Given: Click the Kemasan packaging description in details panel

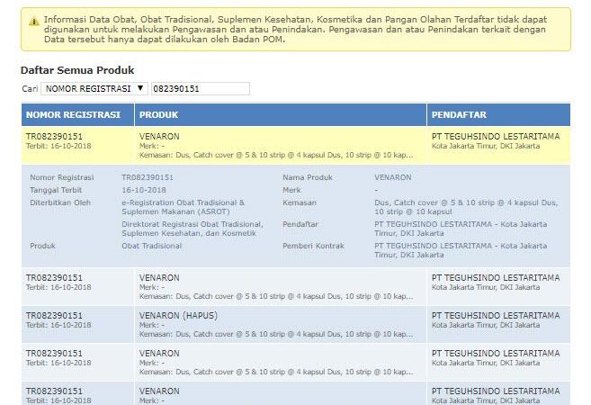Looking at the screenshot, I should 466,207.
